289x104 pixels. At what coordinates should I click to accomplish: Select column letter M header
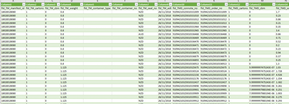click(x=262, y=1)
